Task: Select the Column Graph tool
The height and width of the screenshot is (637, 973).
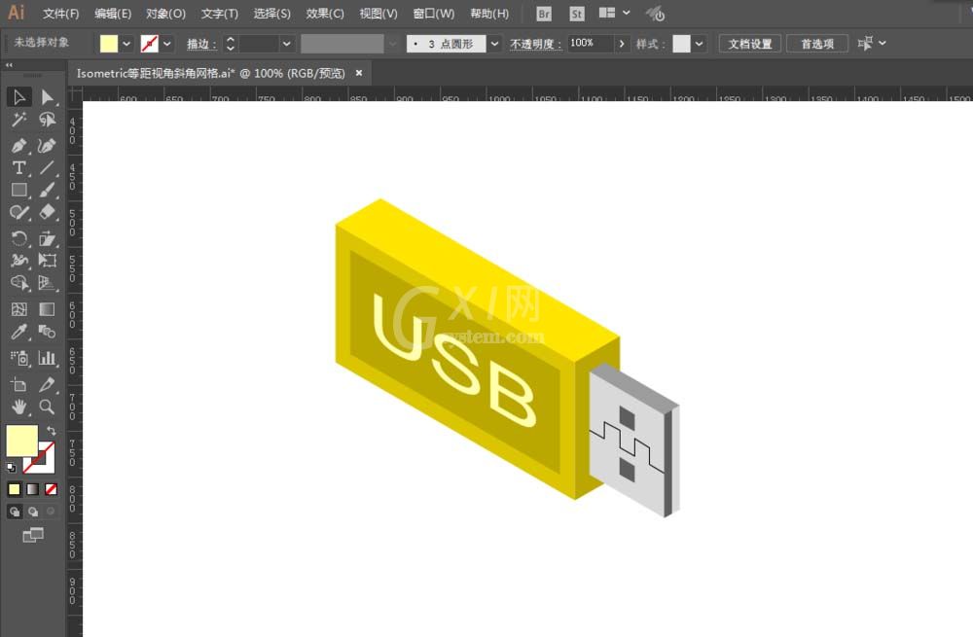Action: point(47,358)
